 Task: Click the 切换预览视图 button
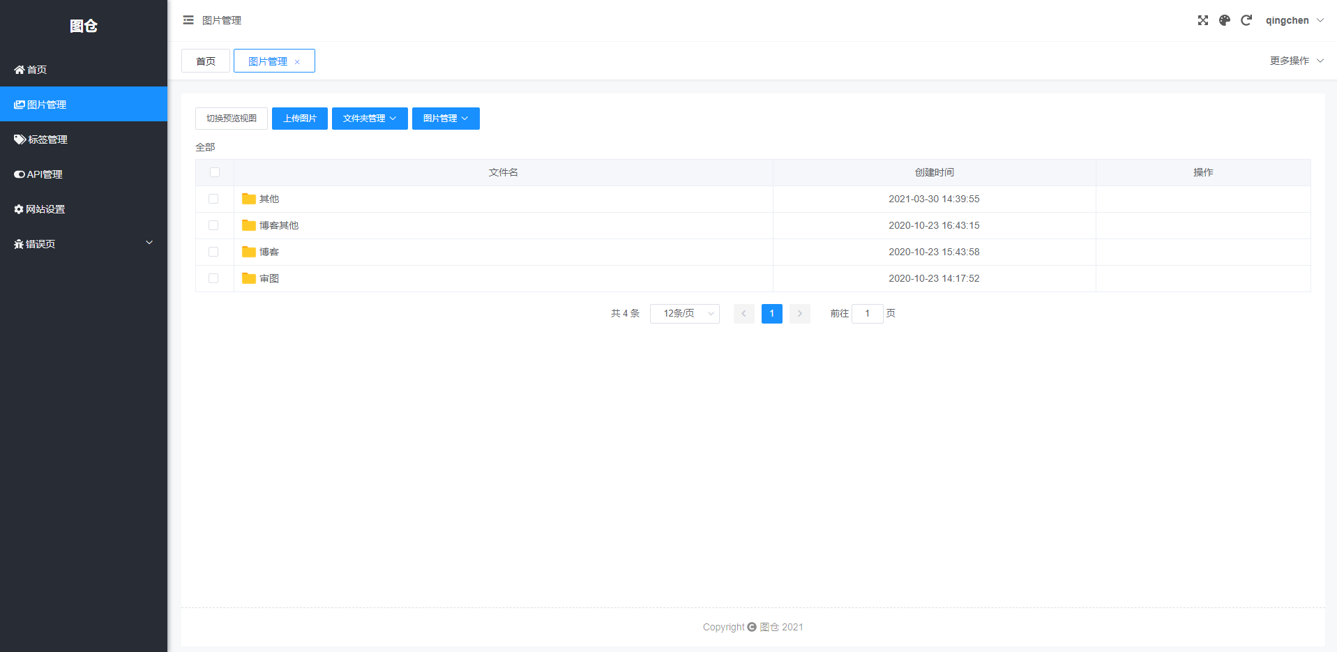click(232, 119)
